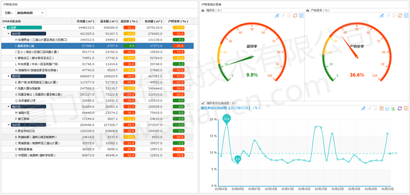
Task: Open the 2021年01月 date dropdown
Action: pos(31,13)
